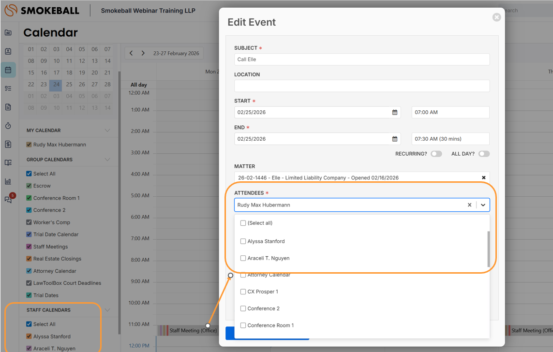Enable the All Day toggle
This screenshot has height=352, width=553.
click(484, 154)
